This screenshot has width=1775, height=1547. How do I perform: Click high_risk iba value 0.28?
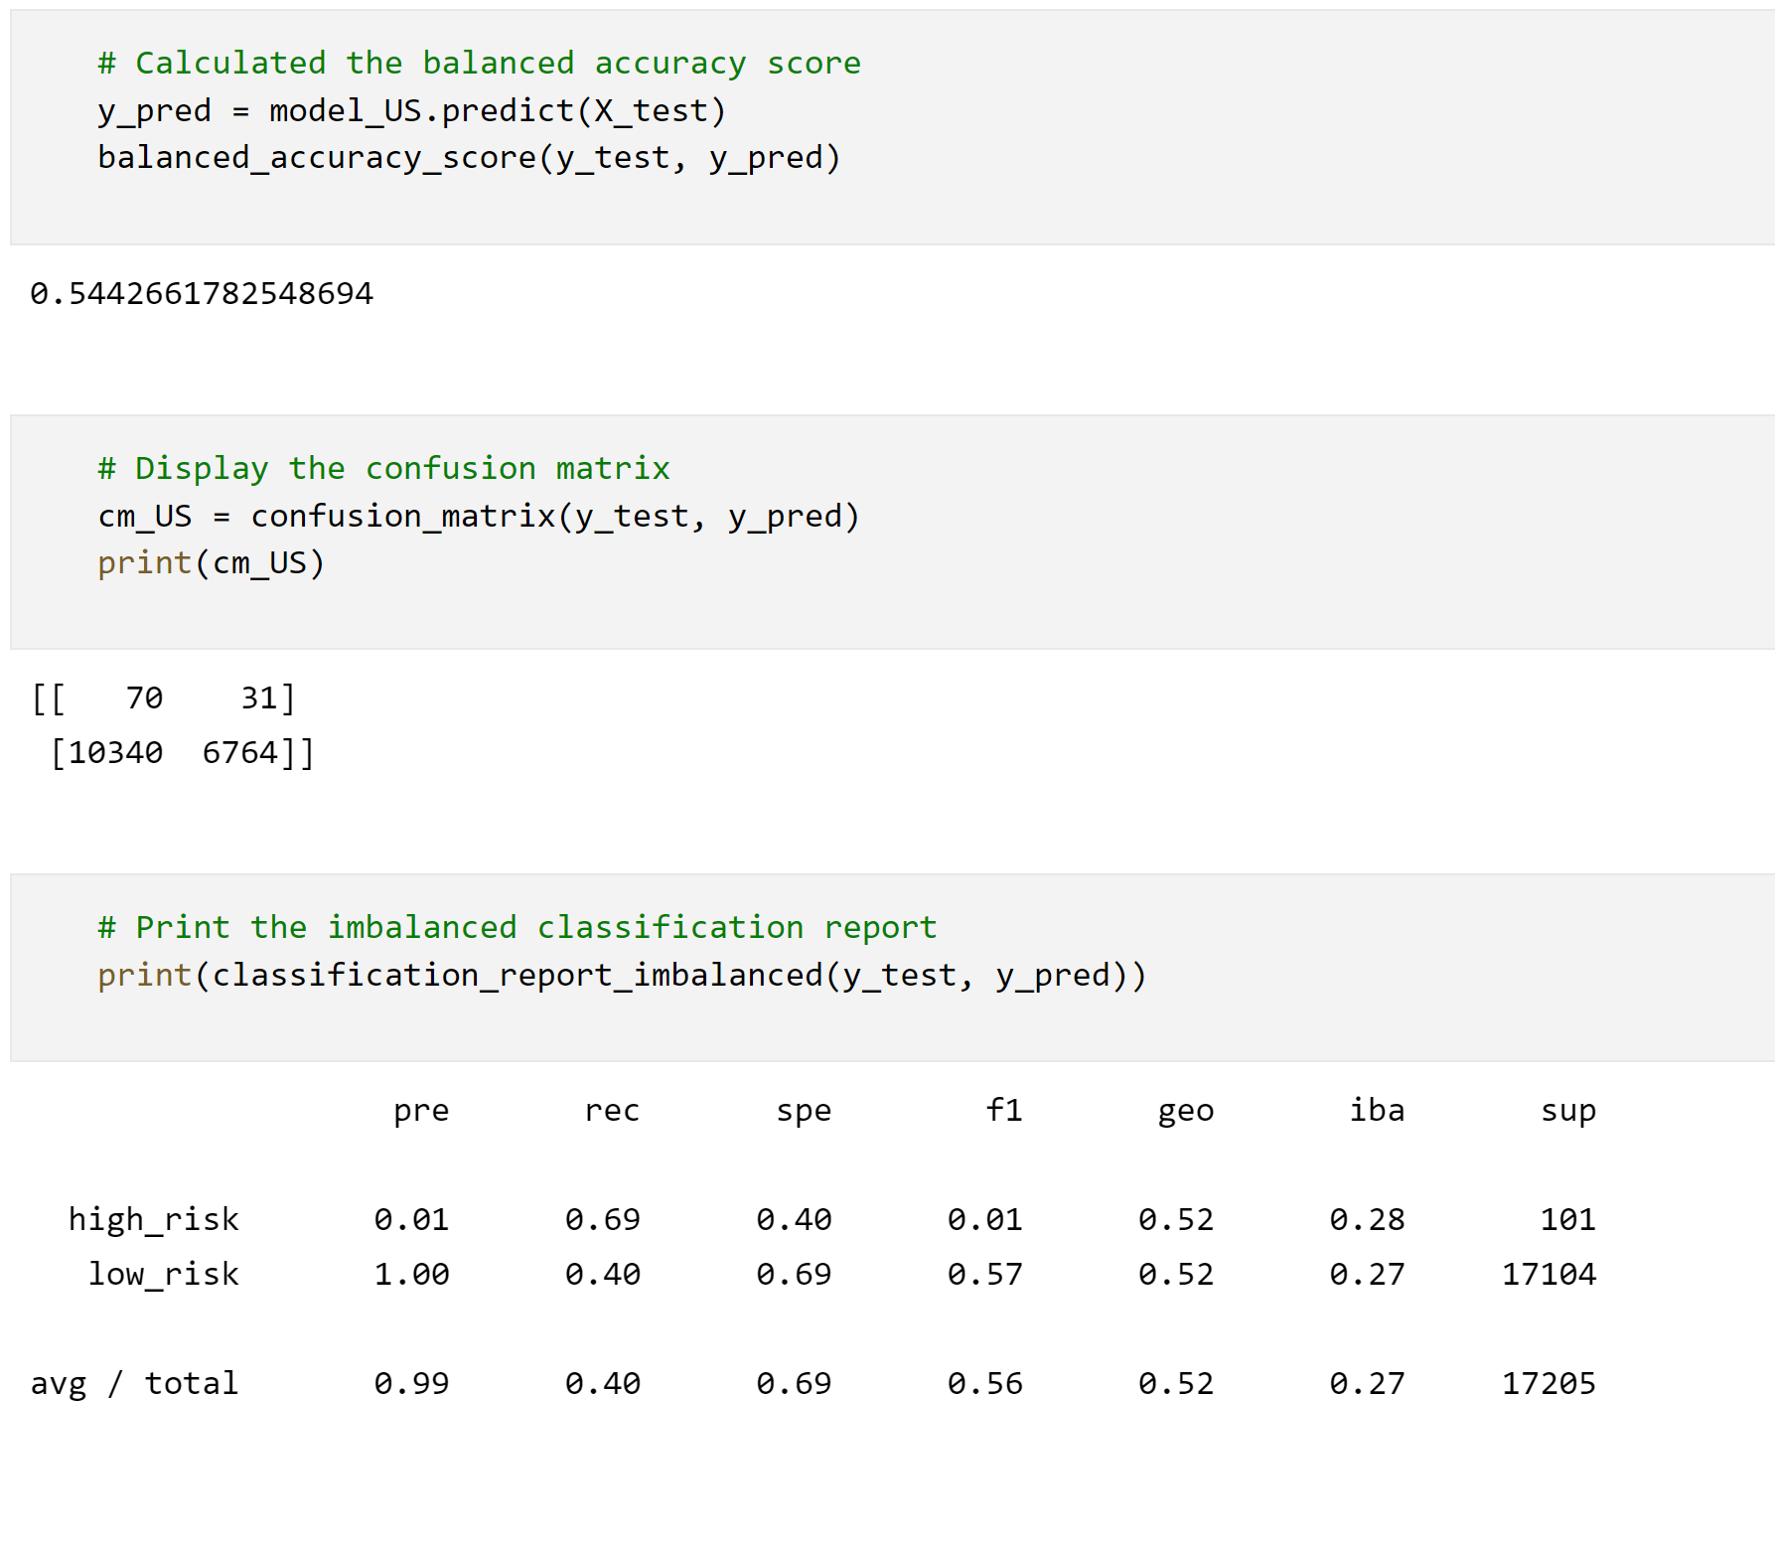point(1368,1220)
